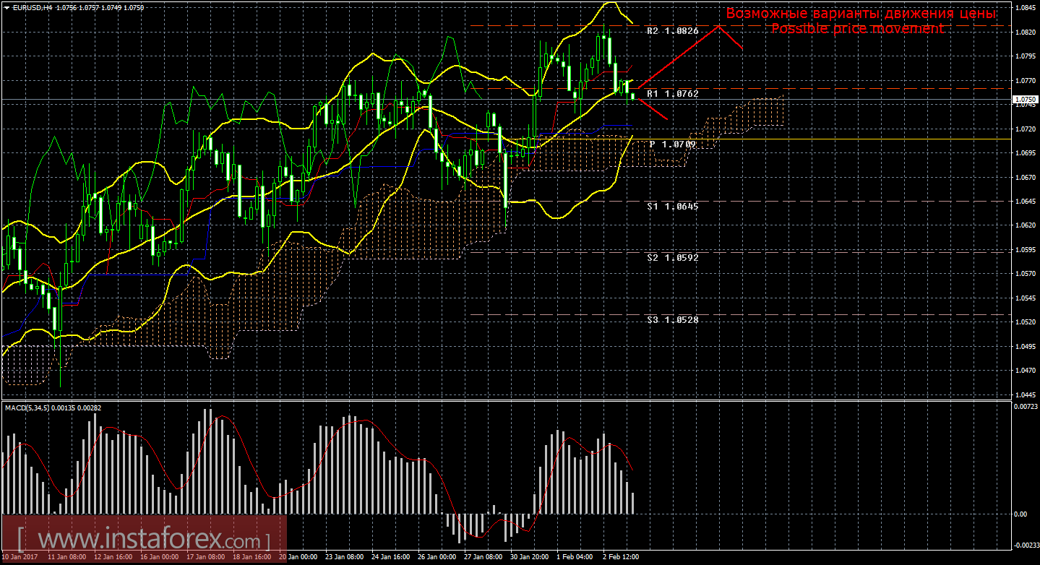Click the 23 Jan 08:00 time label
This screenshot has height=565, width=1040.
(344, 558)
